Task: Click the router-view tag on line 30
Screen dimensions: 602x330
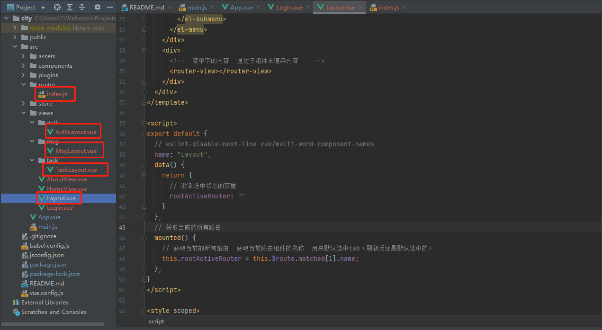Action: (x=221, y=71)
